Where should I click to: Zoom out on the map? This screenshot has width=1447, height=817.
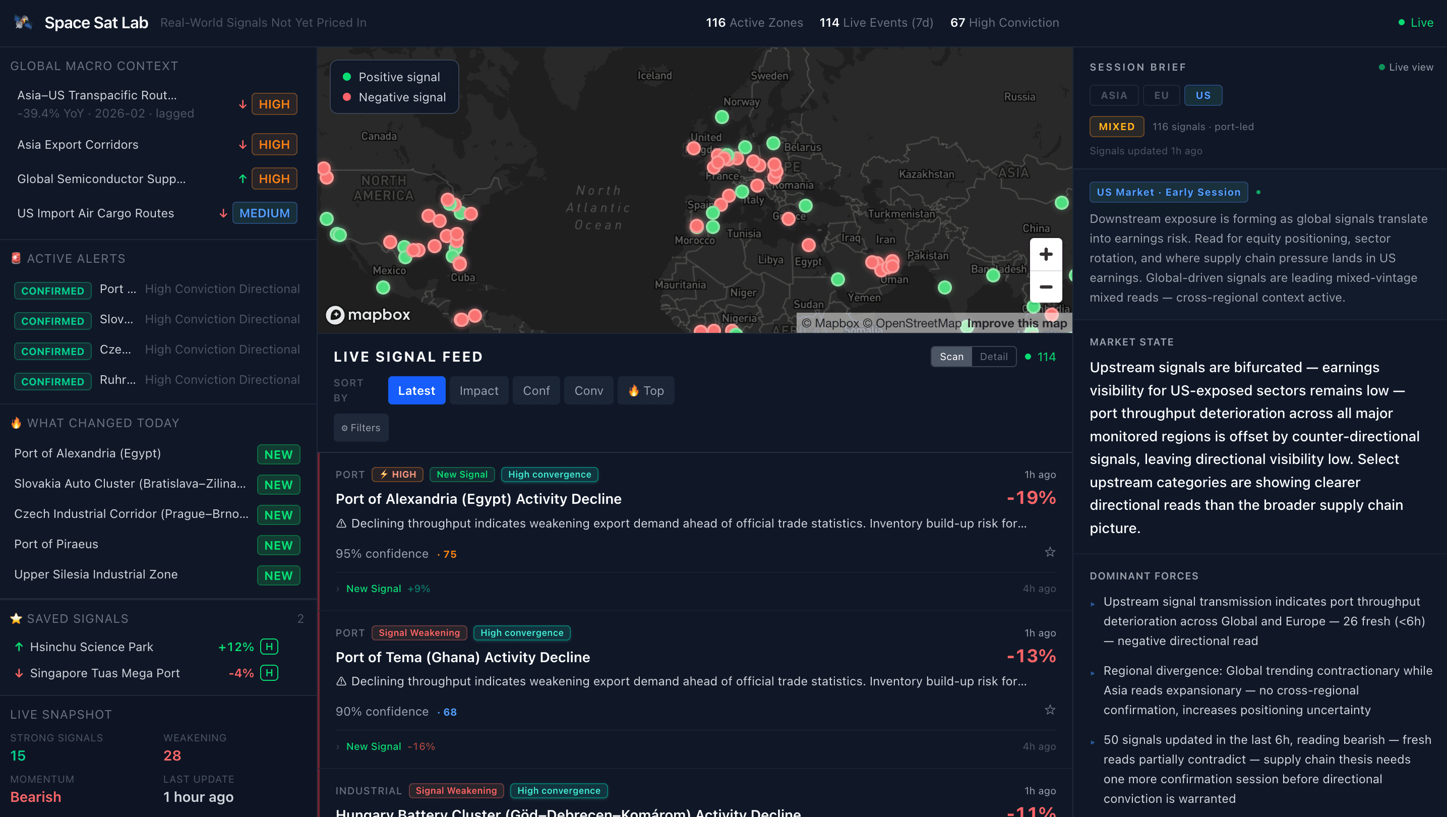[1045, 287]
